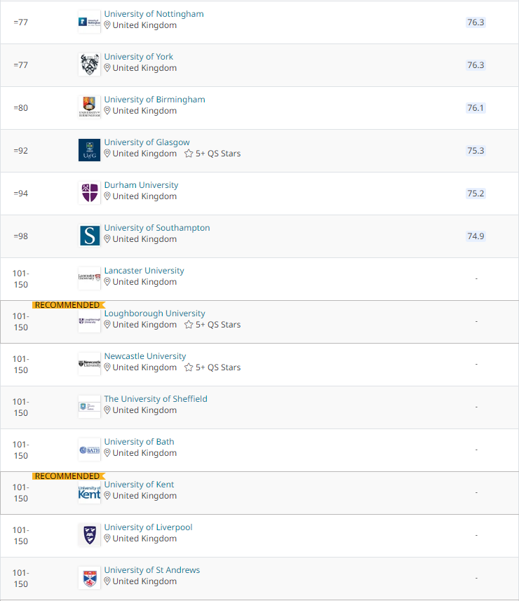Open the University of Liverpool link
This screenshot has height=601, width=519.
point(149,527)
